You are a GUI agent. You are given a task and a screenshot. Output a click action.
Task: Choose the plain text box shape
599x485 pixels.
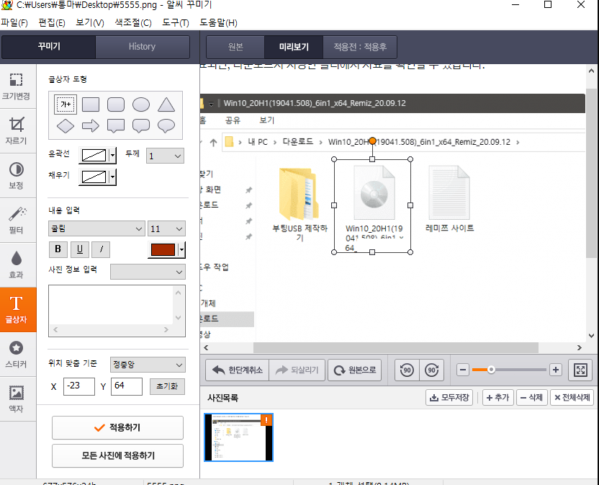click(66, 104)
